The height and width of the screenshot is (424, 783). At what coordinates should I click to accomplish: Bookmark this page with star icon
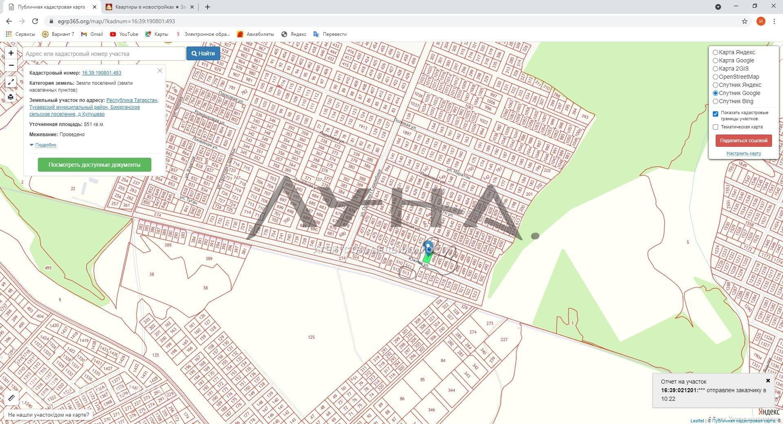coord(745,21)
